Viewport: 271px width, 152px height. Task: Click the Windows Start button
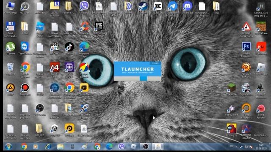[8, 147]
